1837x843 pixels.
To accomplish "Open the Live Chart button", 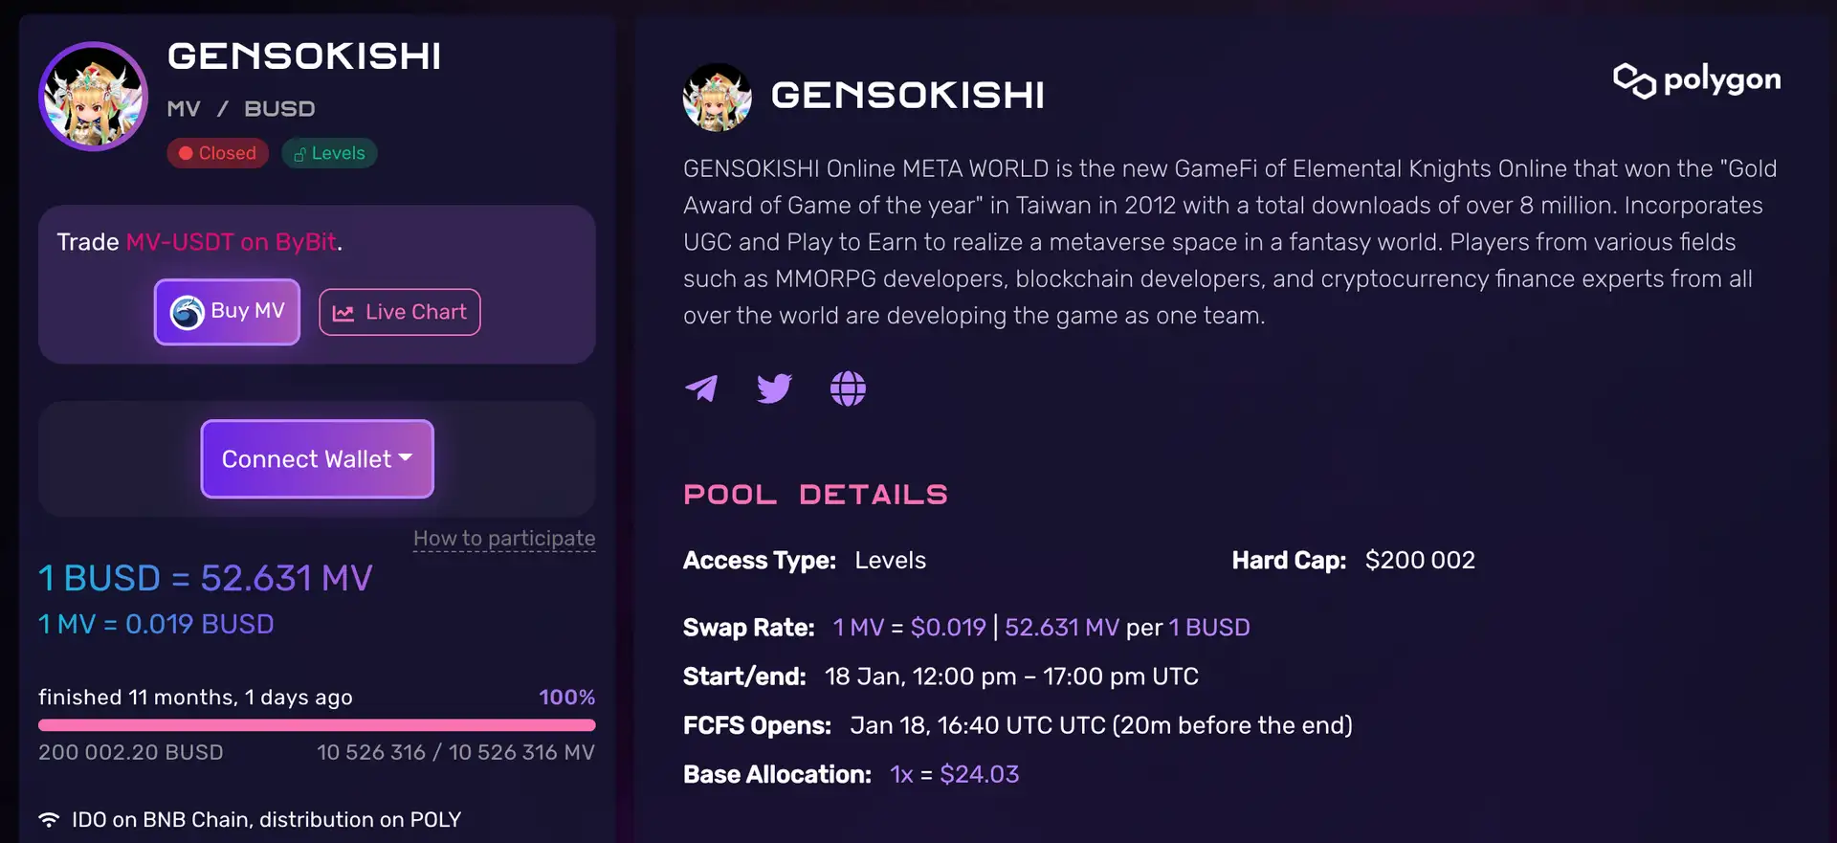I will point(400,312).
